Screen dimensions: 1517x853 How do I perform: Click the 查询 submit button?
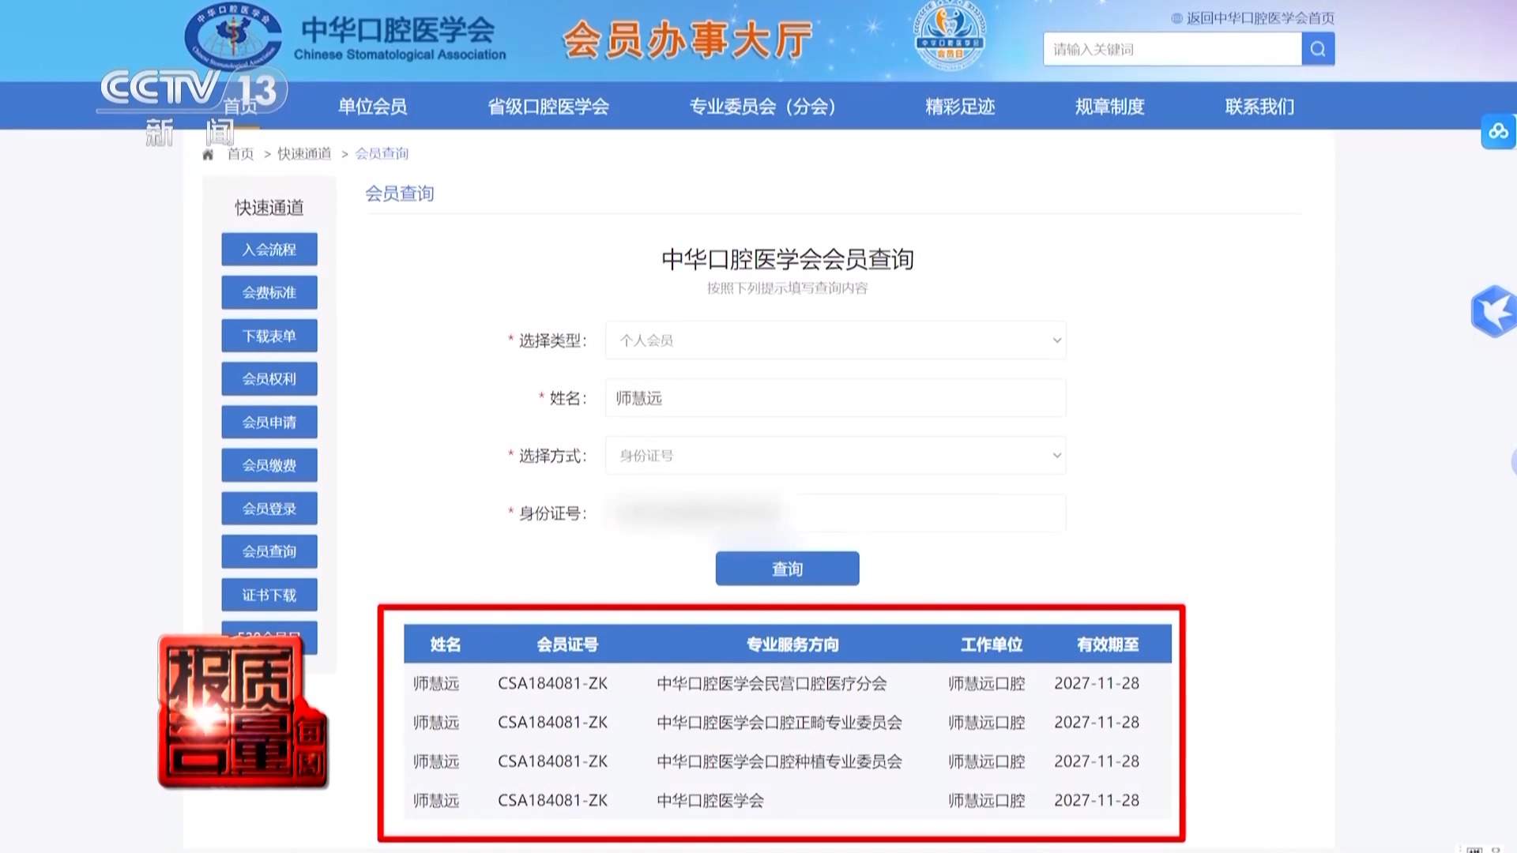(787, 568)
